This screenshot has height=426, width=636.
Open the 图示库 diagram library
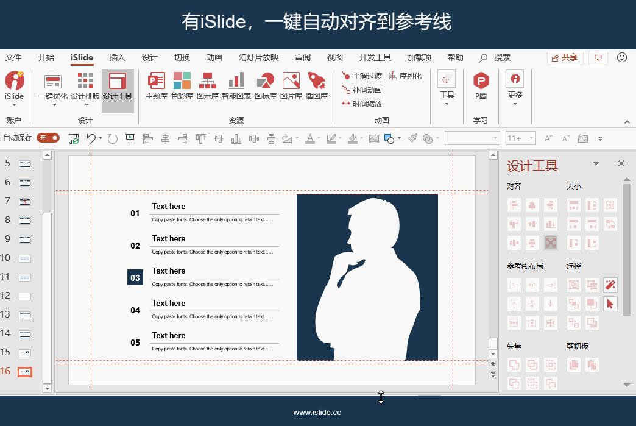207,85
